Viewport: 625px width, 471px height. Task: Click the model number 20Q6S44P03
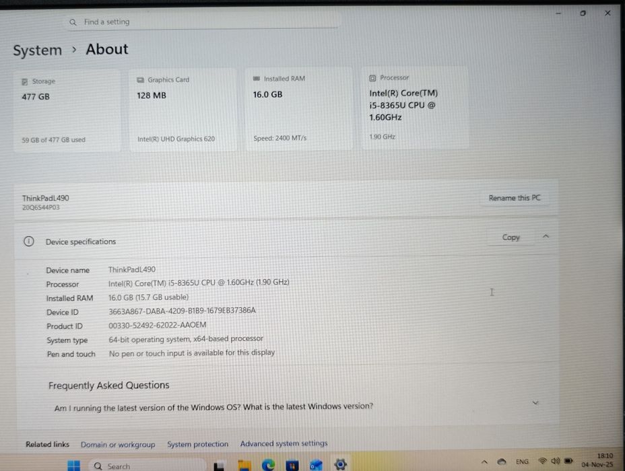pos(40,207)
